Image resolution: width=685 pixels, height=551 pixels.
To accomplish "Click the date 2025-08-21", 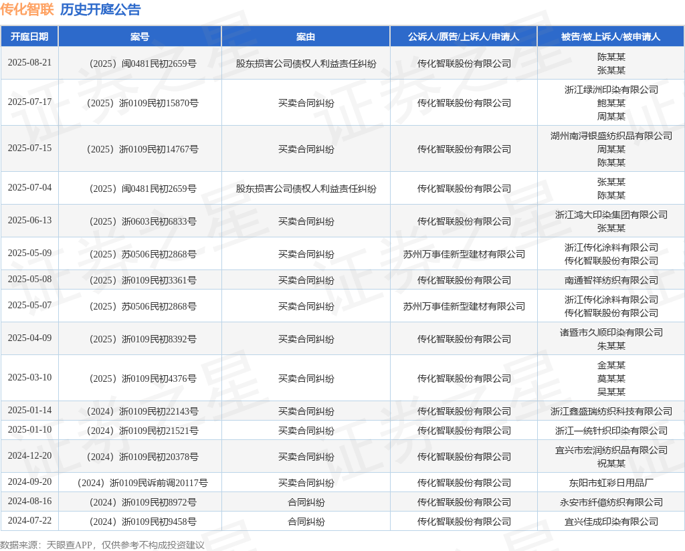I will 29,62.
